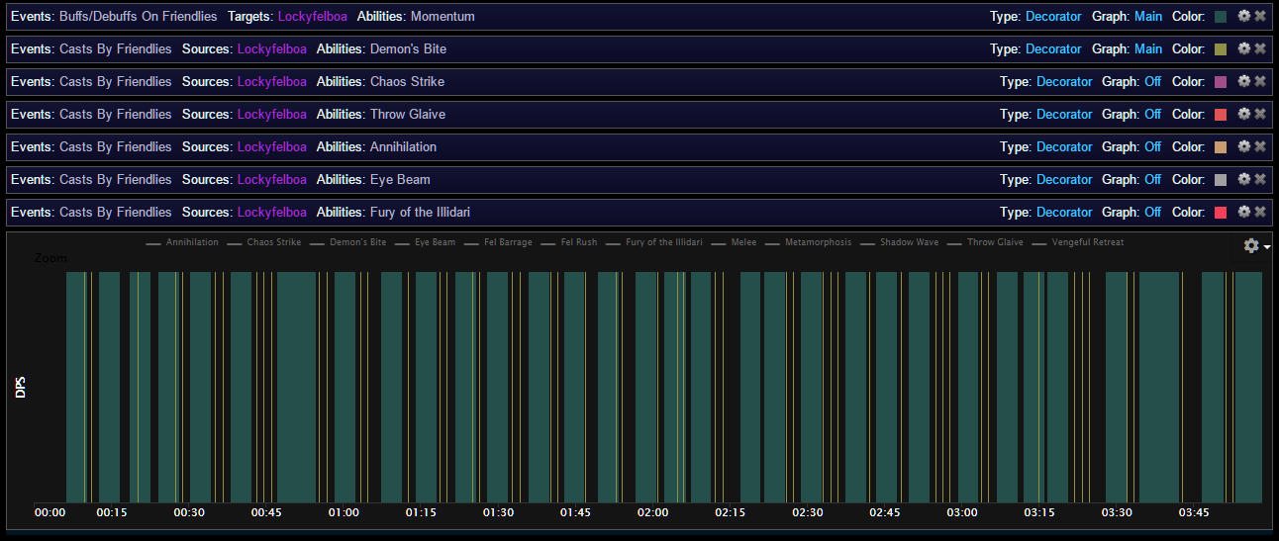Image resolution: width=1279 pixels, height=541 pixels.
Task: Click the 02:00 mark on timeline axis
Action: [652, 512]
